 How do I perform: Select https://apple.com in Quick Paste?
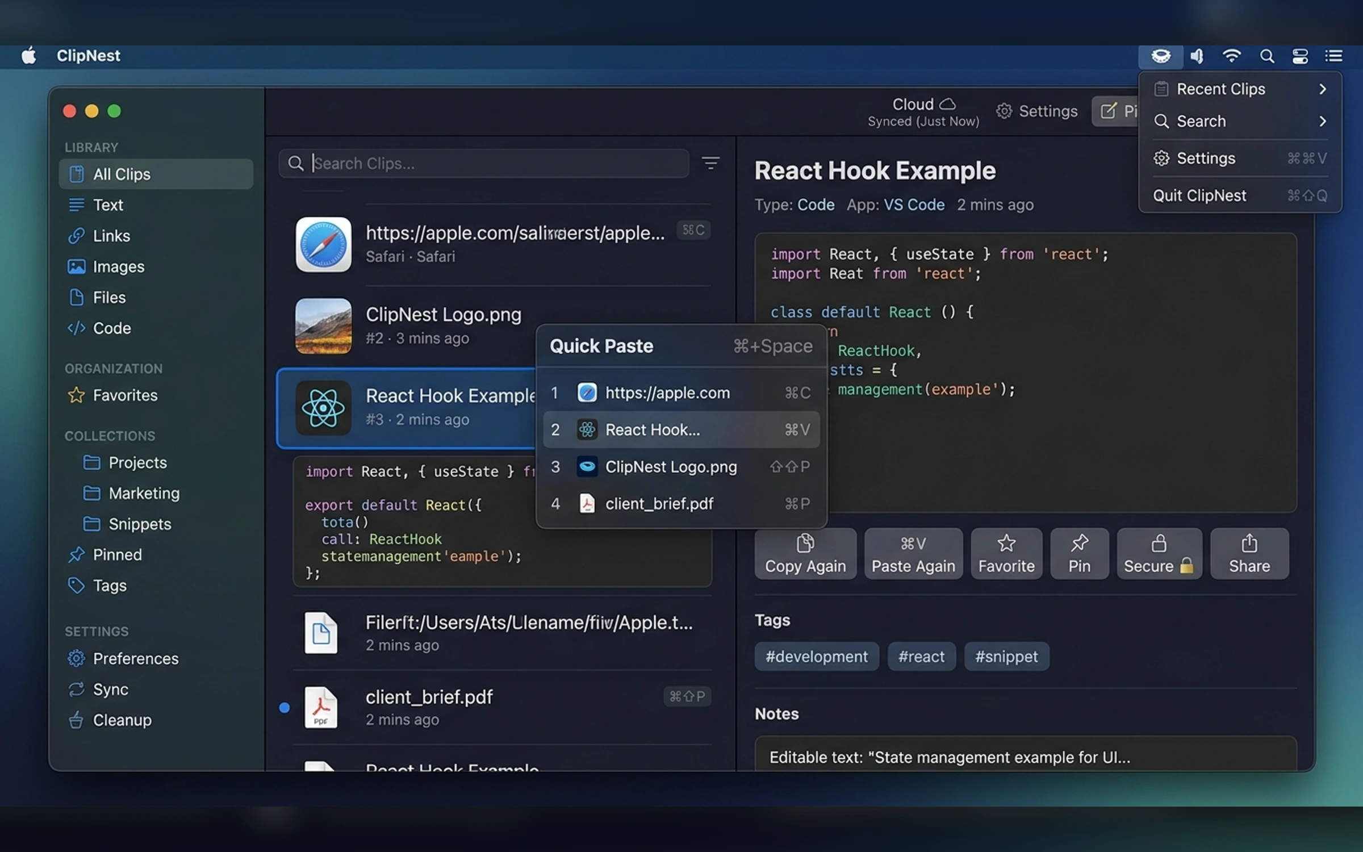pyautogui.click(x=681, y=393)
